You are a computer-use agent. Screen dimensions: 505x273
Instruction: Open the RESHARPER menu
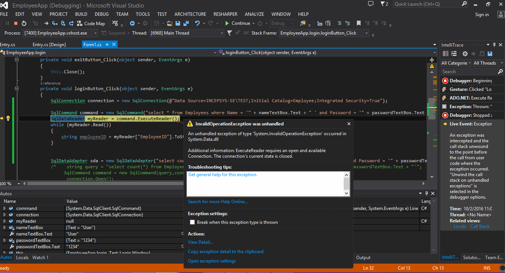[225, 14]
